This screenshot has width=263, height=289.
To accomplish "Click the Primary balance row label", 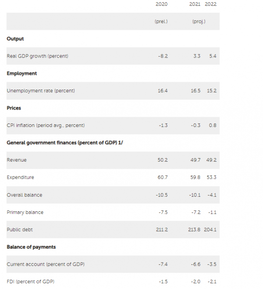I will [25, 212].
